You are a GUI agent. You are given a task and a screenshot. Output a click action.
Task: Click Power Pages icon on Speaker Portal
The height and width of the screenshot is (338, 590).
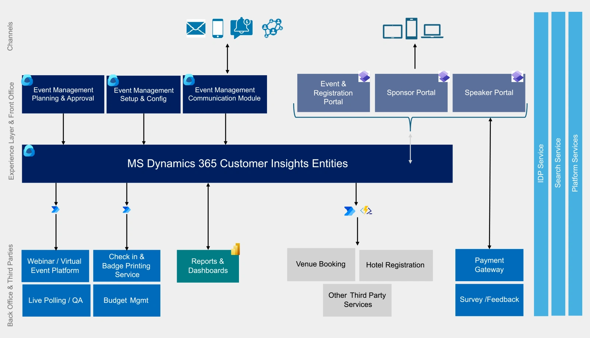(x=517, y=76)
